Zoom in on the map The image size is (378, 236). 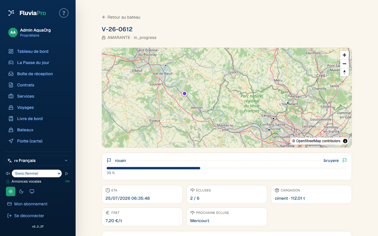344,55
